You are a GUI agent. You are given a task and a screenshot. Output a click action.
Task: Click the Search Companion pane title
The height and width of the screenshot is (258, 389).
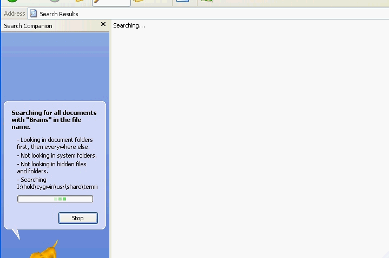[x=28, y=26]
